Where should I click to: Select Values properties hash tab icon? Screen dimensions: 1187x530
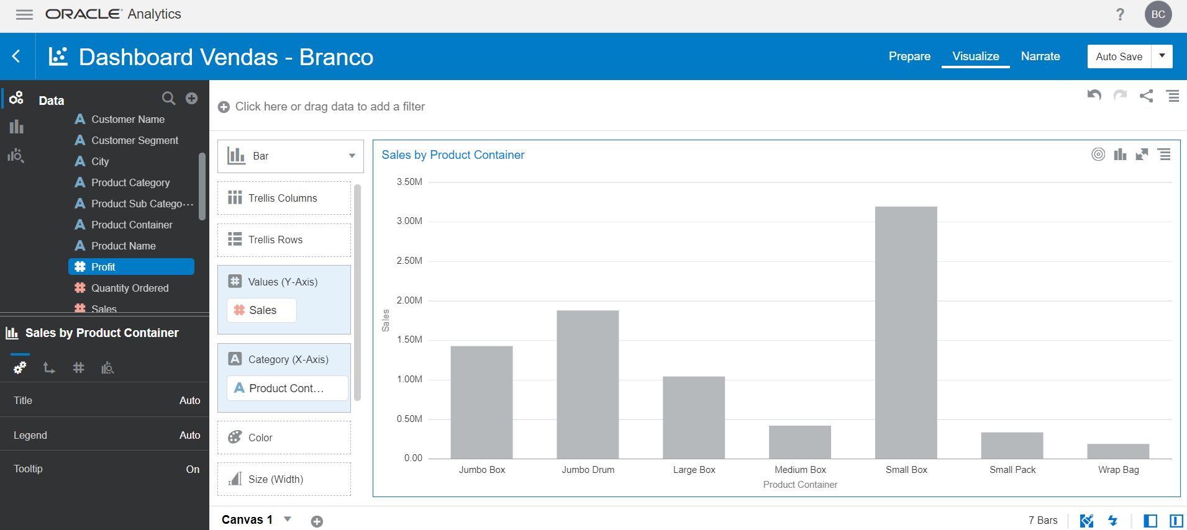coord(78,367)
